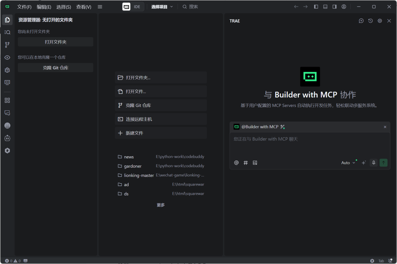Open the hexagon sidebar icon at bottom
397x264 pixels.
coord(7,151)
